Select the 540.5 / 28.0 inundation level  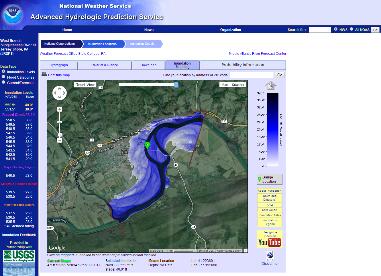19,176
